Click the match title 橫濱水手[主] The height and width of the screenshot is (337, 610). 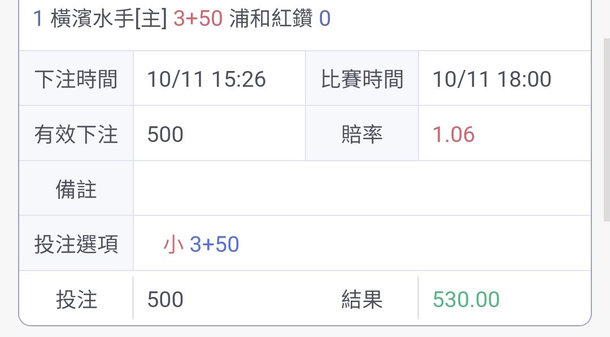point(108,19)
